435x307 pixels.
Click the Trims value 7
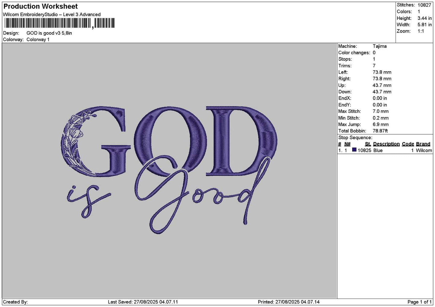pyautogui.click(x=374, y=66)
